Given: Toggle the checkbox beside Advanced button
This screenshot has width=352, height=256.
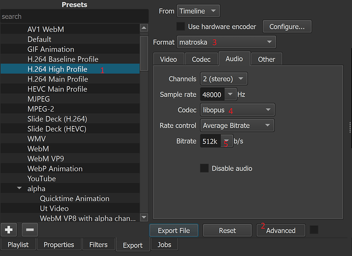Looking at the screenshot, I should [314, 230].
